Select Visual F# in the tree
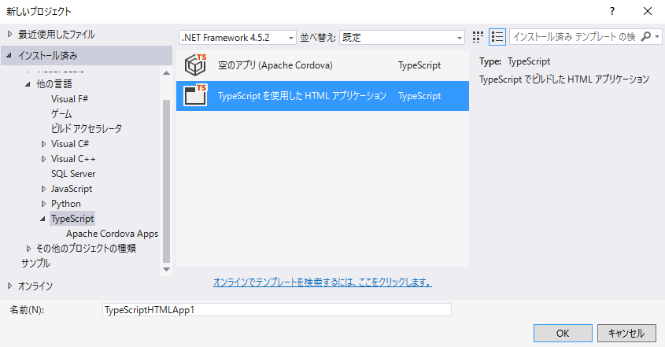 point(69,99)
